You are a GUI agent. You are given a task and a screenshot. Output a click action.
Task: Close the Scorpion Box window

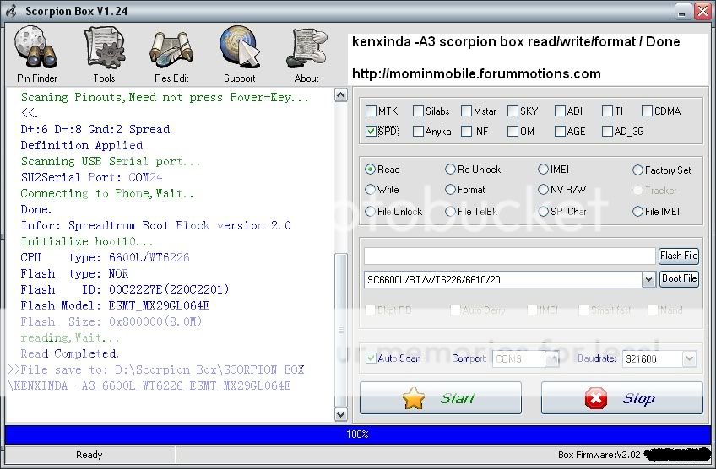pos(702,11)
